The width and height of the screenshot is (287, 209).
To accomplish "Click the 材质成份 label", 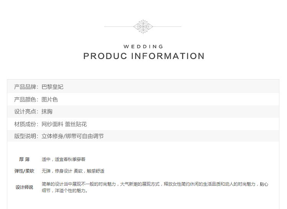I will pyautogui.click(x=26, y=124).
